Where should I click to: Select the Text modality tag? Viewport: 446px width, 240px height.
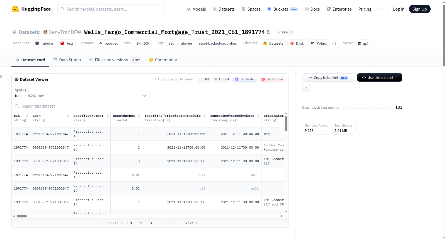(67, 43)
